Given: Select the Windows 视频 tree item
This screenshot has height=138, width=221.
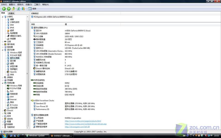Looking at the screenshot, I should pyautogui.click(x=16, y=52).
